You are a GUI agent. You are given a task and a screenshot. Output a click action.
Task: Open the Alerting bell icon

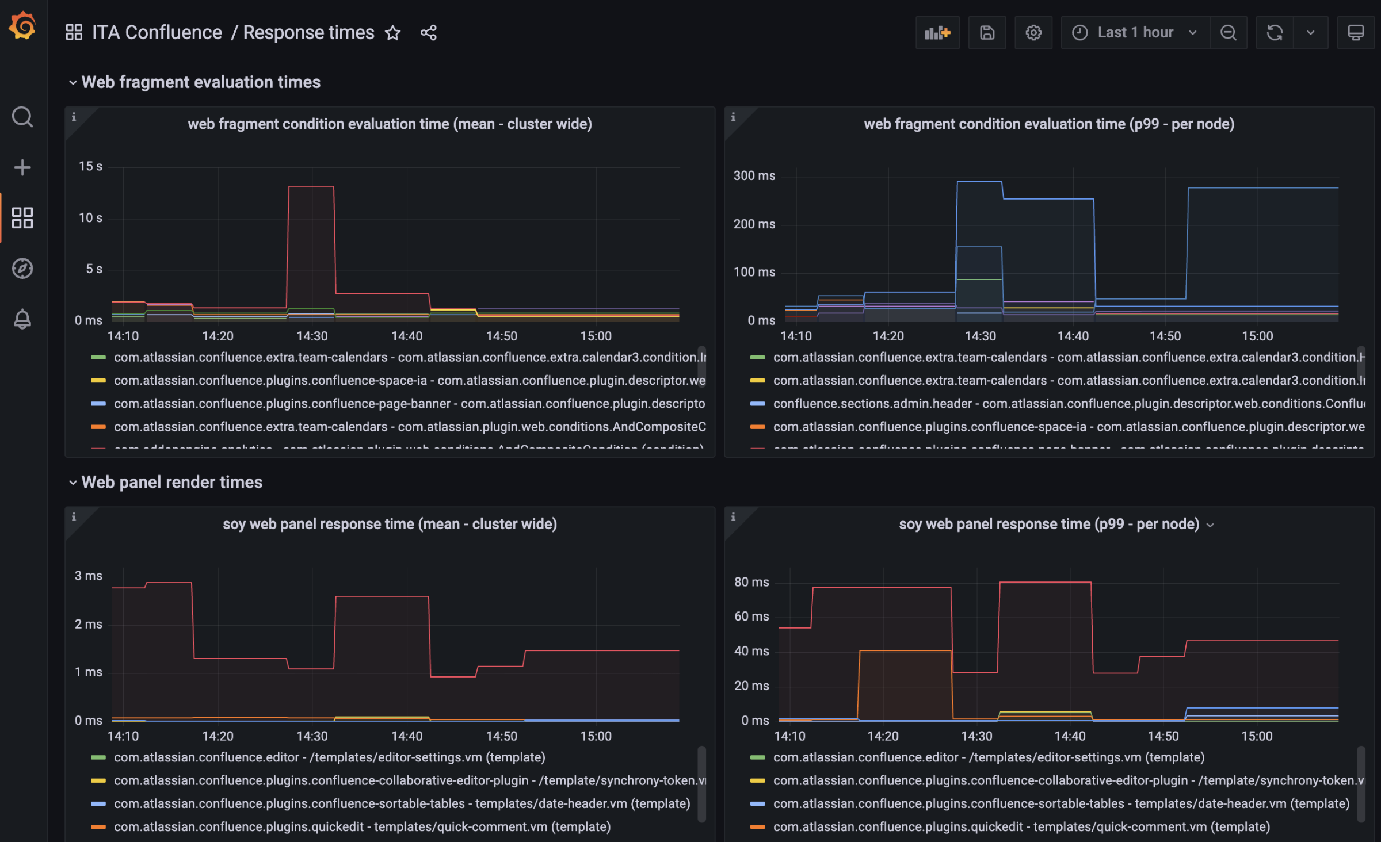click(22, 319)
